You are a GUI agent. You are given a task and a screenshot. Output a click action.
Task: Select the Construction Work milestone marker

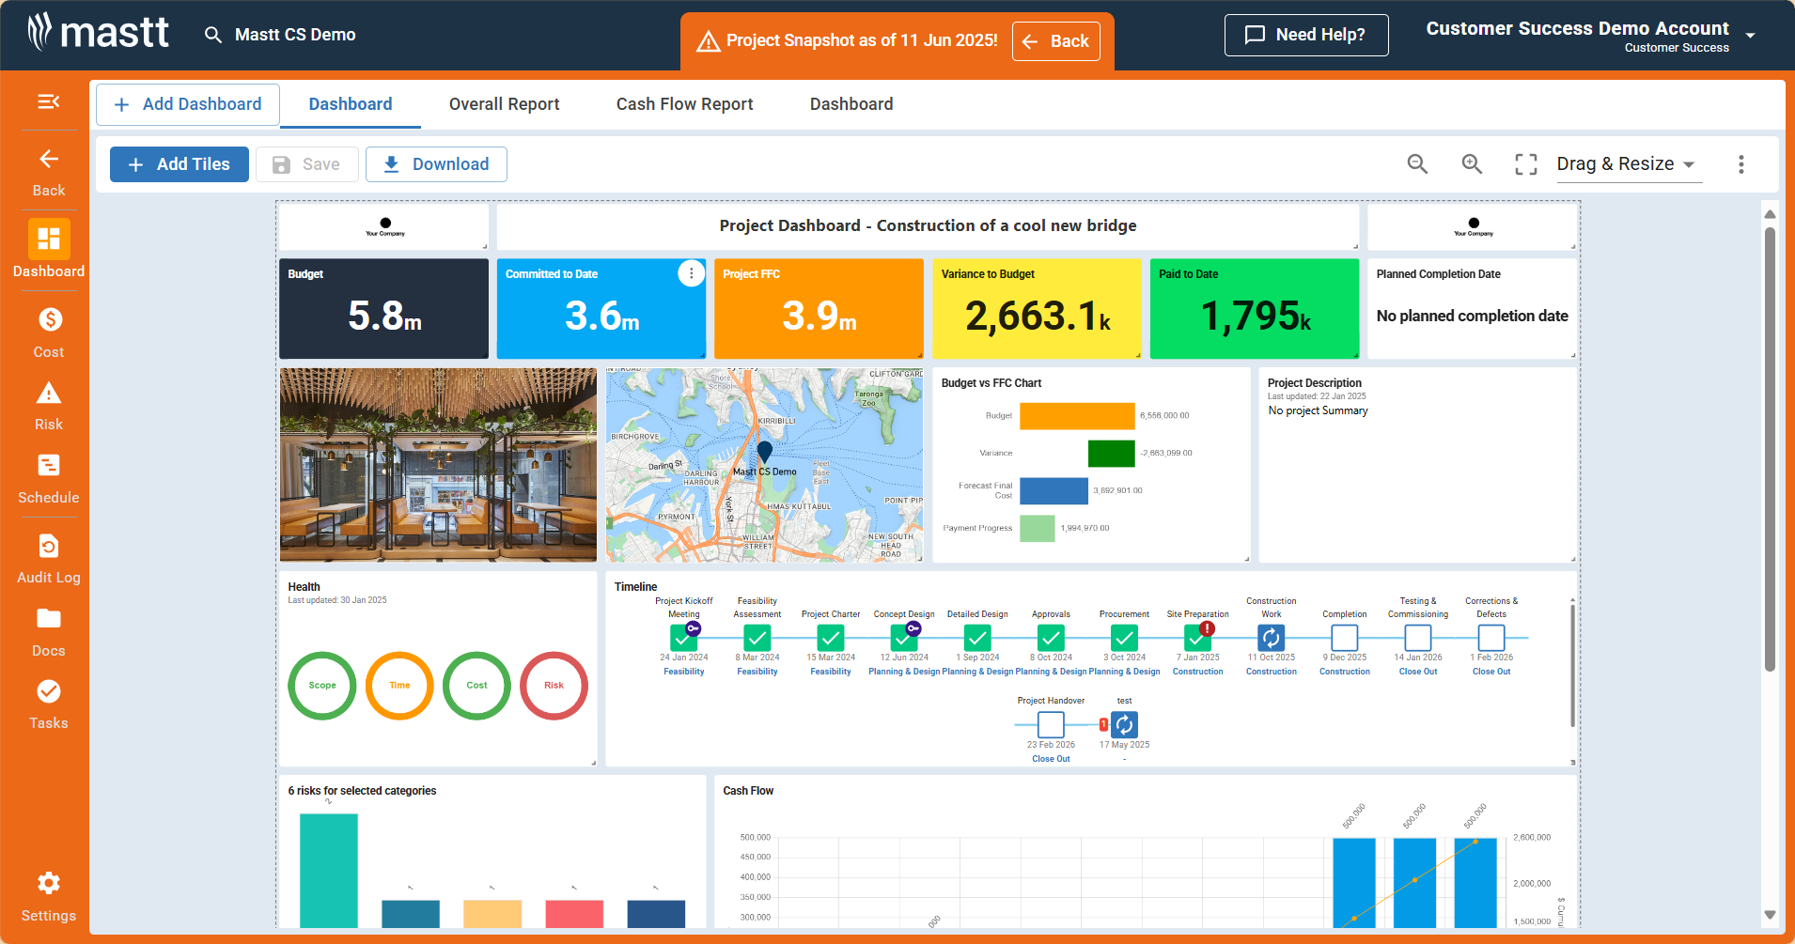(x=1272, y=638)
